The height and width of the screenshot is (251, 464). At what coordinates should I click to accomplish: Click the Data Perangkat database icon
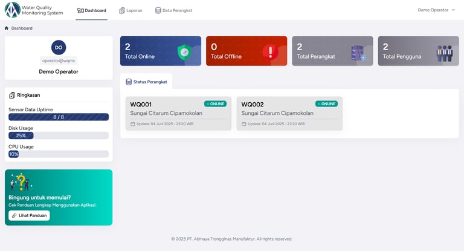point(158,10)
